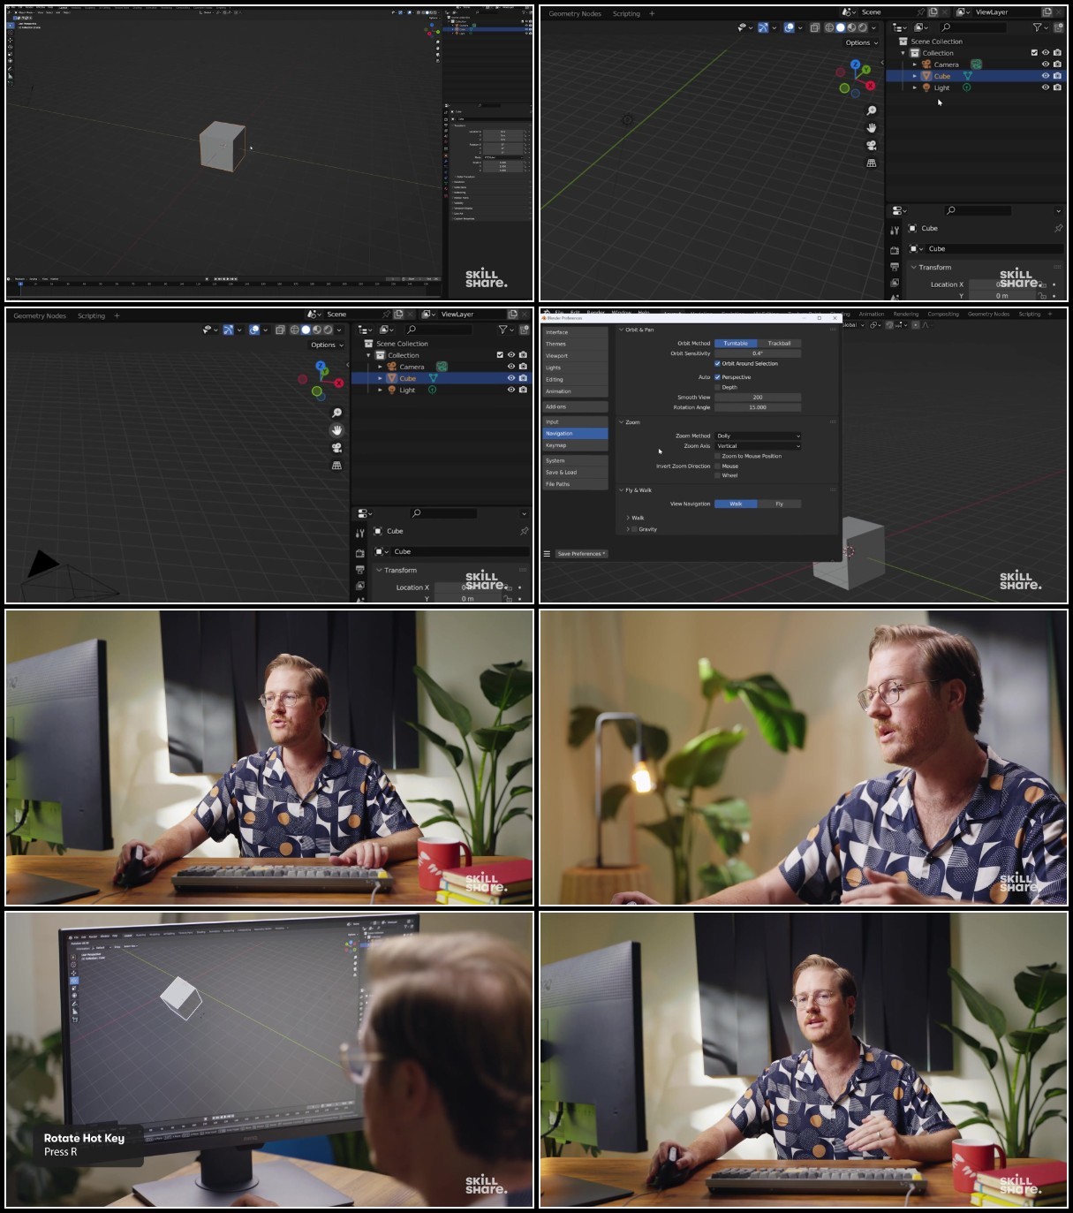The height and width of the screenshot is (1213, 1073).
Task: Open the Options dropdown in camera-wireframe frame
Action: pyautogui.click(x=327, y=345)
